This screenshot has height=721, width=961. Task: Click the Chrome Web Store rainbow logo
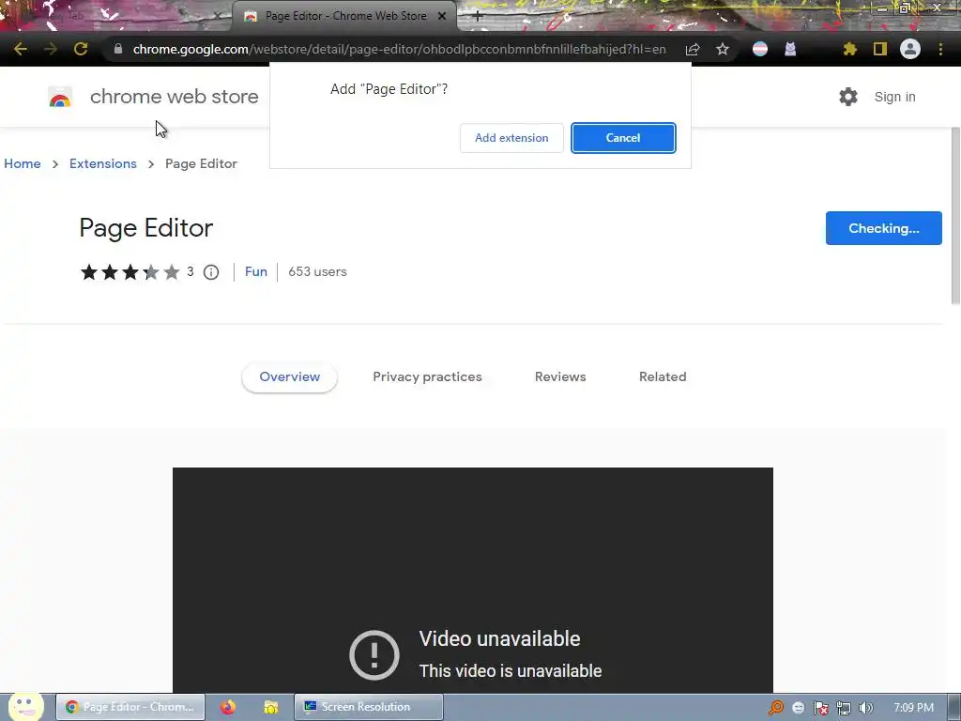click(x=60, y=97)
